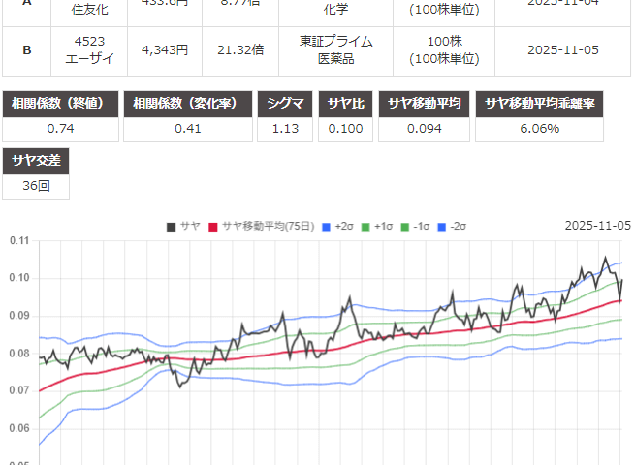Click the 2025-11-05 date above chart
The height and width of the screenshot is (465, 635).
click(597, 226)
